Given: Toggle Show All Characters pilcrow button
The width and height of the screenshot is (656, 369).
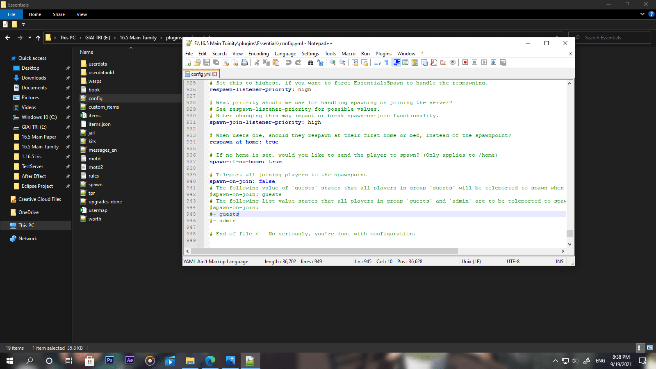Looking at the screenshot, I should click(x=386, y=62).
